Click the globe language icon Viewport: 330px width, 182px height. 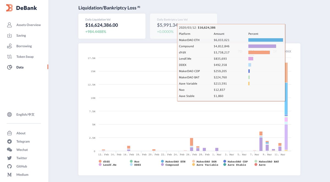click(9, 115)
